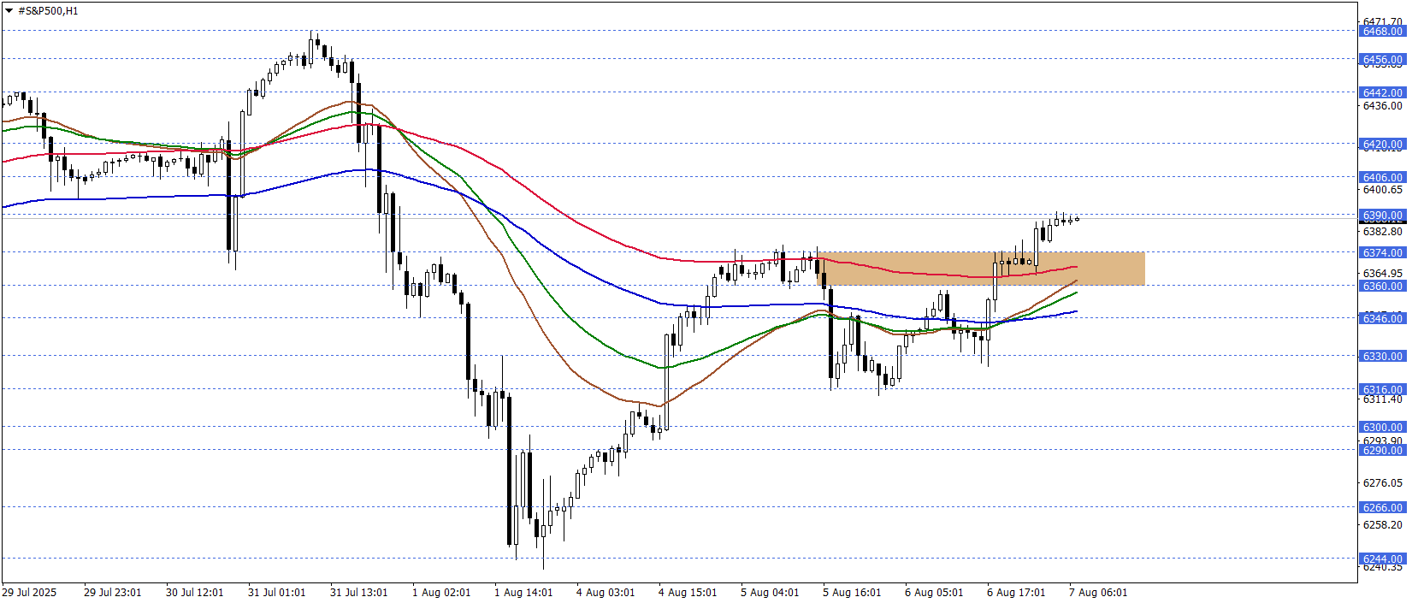1412x603 pixels.
Task: Click the 1 Aug 02:01 time label
Action: click(441, 593)
